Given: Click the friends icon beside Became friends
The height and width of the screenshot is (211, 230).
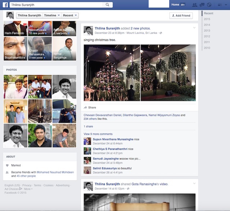Looking at the screenshot, I should (7, 172).
